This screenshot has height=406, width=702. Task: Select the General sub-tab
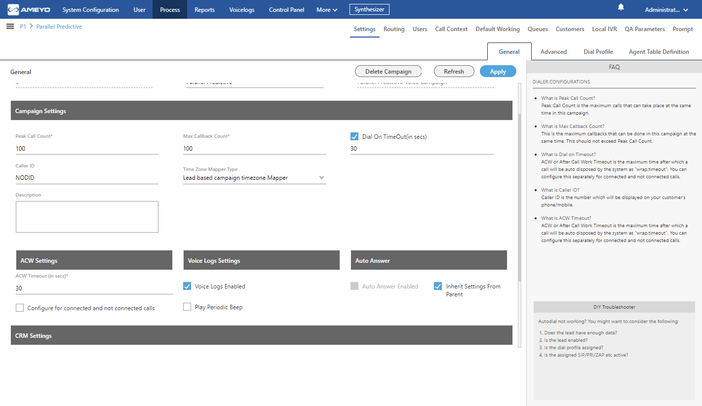[x=509, y=51]
